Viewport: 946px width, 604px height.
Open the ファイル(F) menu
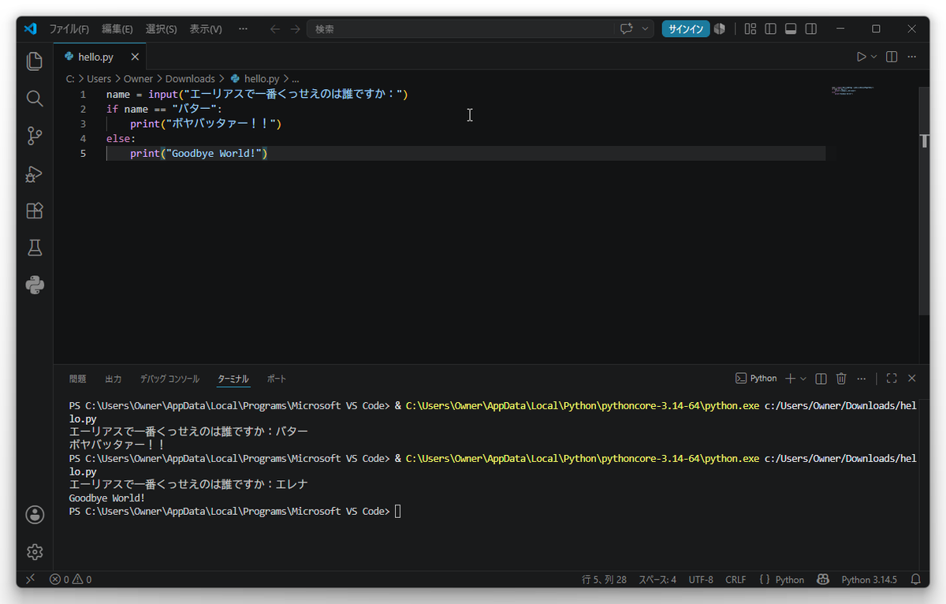coord(69,28)
